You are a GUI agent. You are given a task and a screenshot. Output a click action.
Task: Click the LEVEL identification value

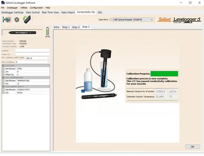coord(33,69)
